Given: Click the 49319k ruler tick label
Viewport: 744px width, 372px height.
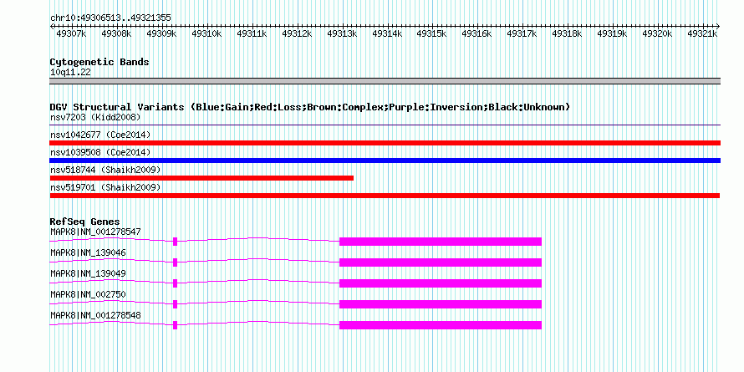Looking at the screenshot, I should coord(612,33).
